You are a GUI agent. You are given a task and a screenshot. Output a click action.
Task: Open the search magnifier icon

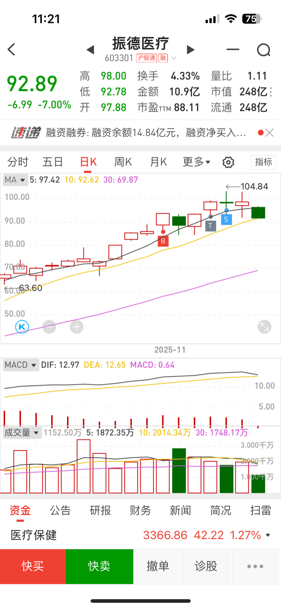coord(263,50)
